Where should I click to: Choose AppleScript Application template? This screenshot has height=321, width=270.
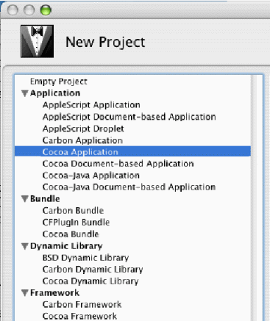[x=91, y=105]
